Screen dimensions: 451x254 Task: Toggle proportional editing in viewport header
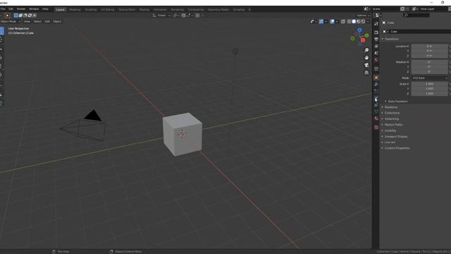197,16
